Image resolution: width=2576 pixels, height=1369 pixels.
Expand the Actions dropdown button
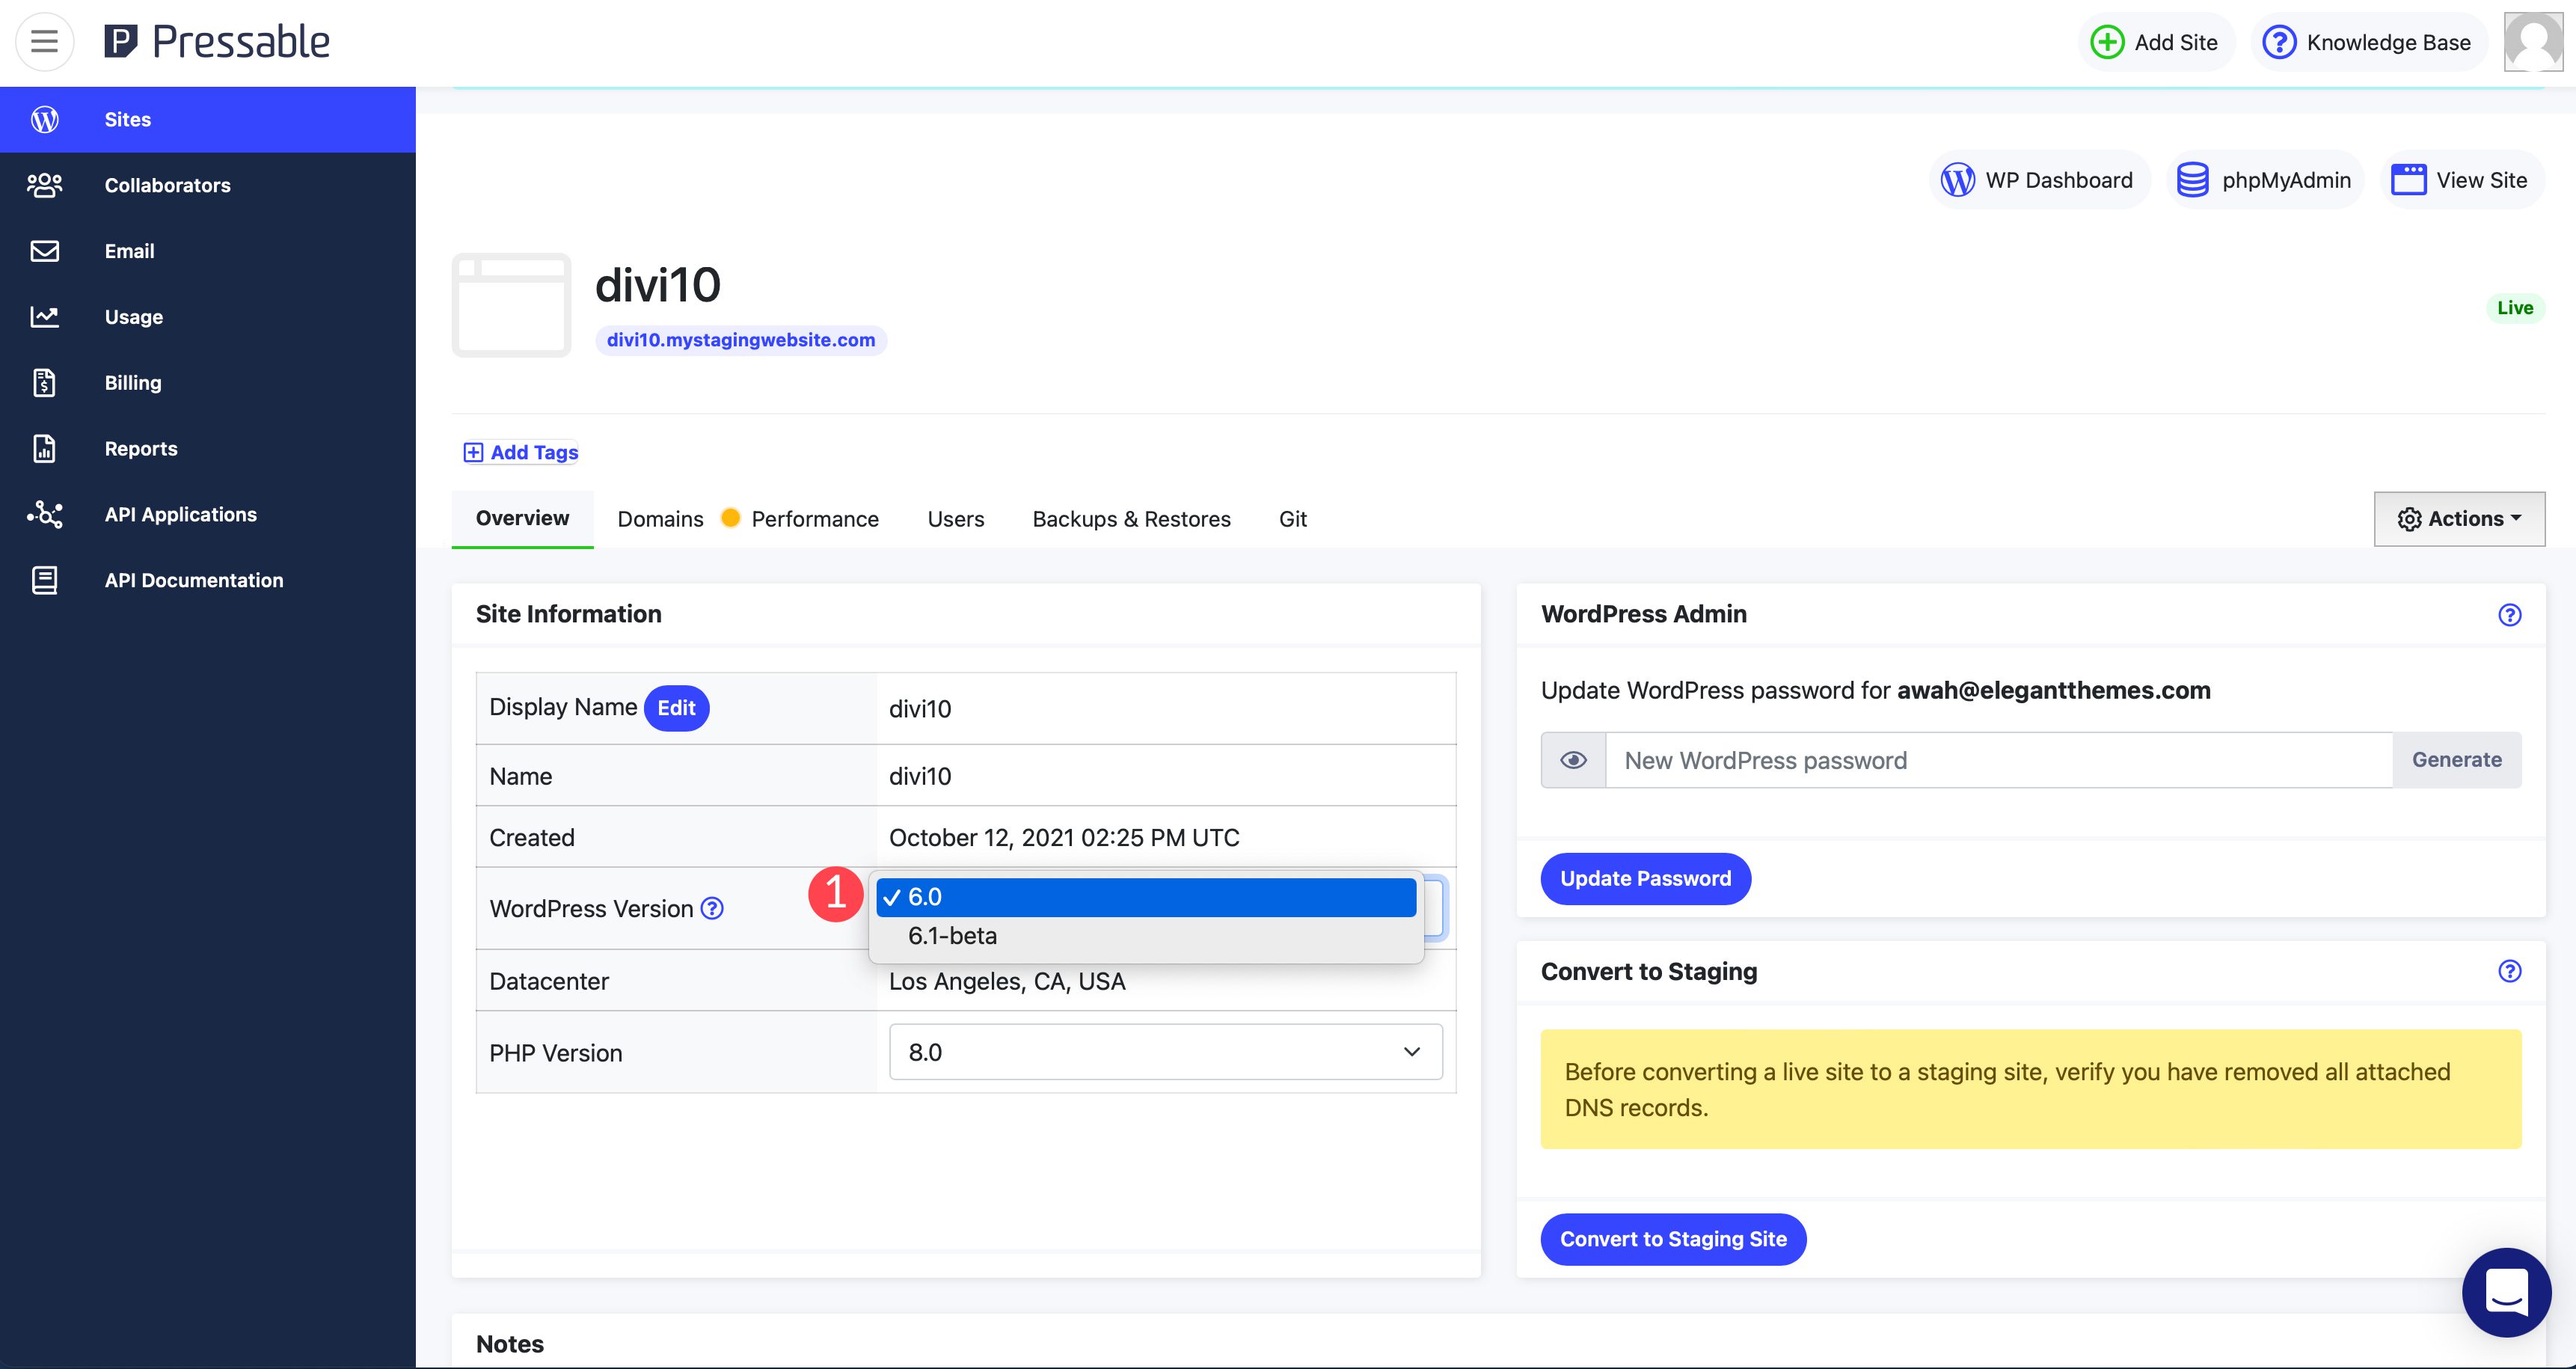click(2459, 518)
